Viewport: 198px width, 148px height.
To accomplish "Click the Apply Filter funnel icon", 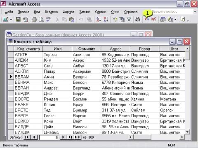I will 129,19.
